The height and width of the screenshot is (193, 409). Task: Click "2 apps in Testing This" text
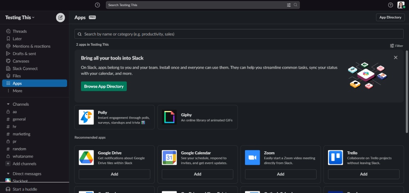[x=92, y=44]
